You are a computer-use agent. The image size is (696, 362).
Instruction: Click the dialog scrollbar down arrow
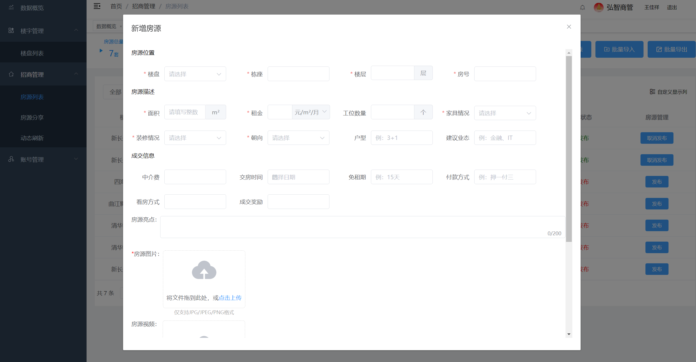coord(569,334)
